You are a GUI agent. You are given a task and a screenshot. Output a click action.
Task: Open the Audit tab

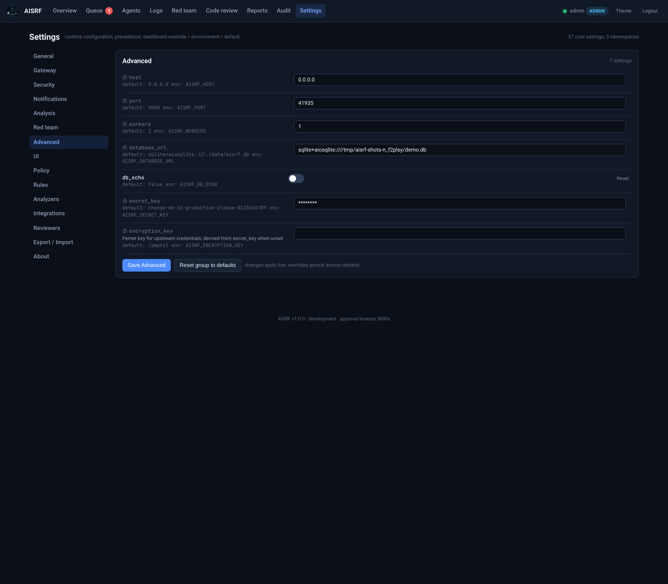(x=283, y=11)
